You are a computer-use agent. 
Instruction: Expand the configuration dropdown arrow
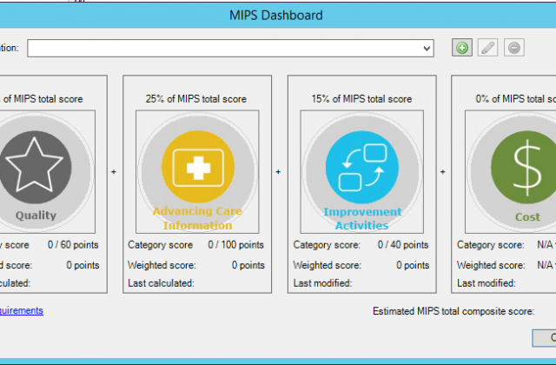pos(427,49)
